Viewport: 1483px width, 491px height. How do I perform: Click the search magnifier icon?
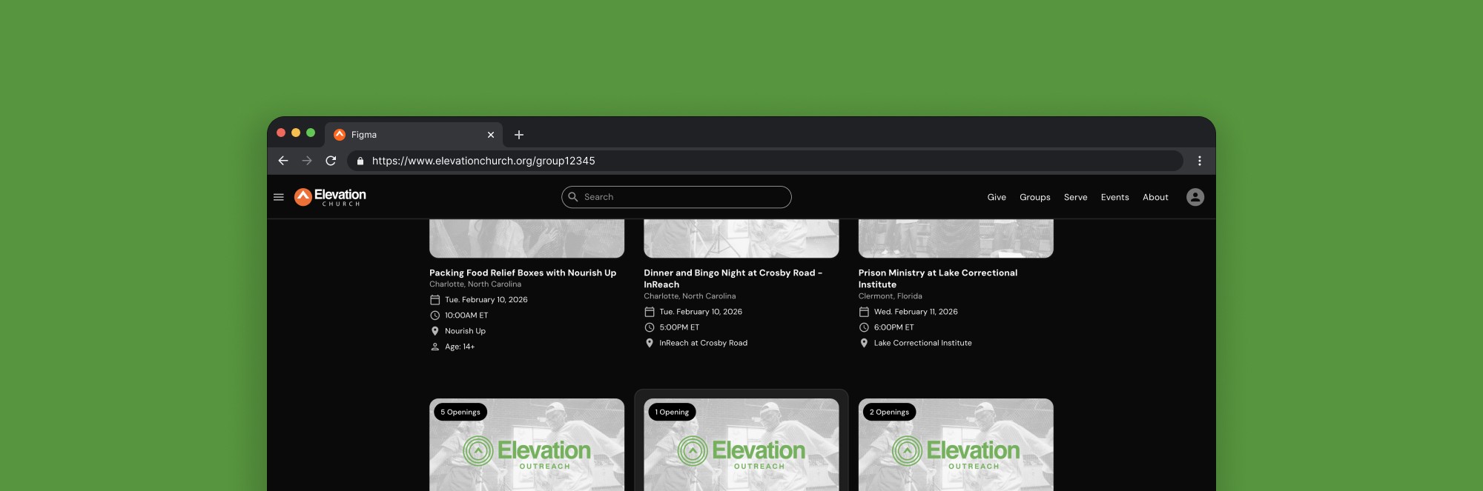[573, 197]
